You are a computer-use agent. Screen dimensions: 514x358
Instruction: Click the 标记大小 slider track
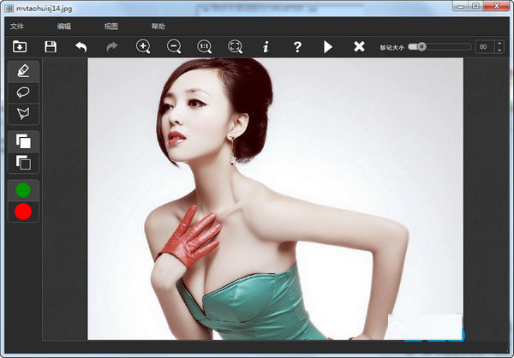point(445,46)
